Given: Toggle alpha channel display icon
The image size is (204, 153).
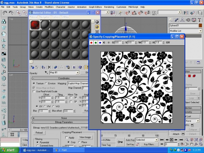Looking at the screenshot, I should pyautogui.click(x=104, y=42).
